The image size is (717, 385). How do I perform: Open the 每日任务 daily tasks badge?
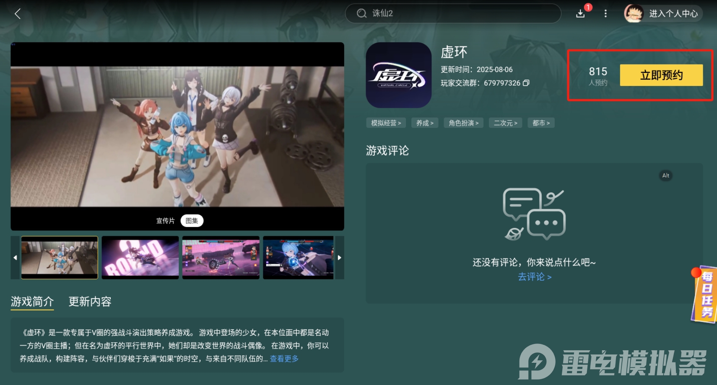click(705, 294)
